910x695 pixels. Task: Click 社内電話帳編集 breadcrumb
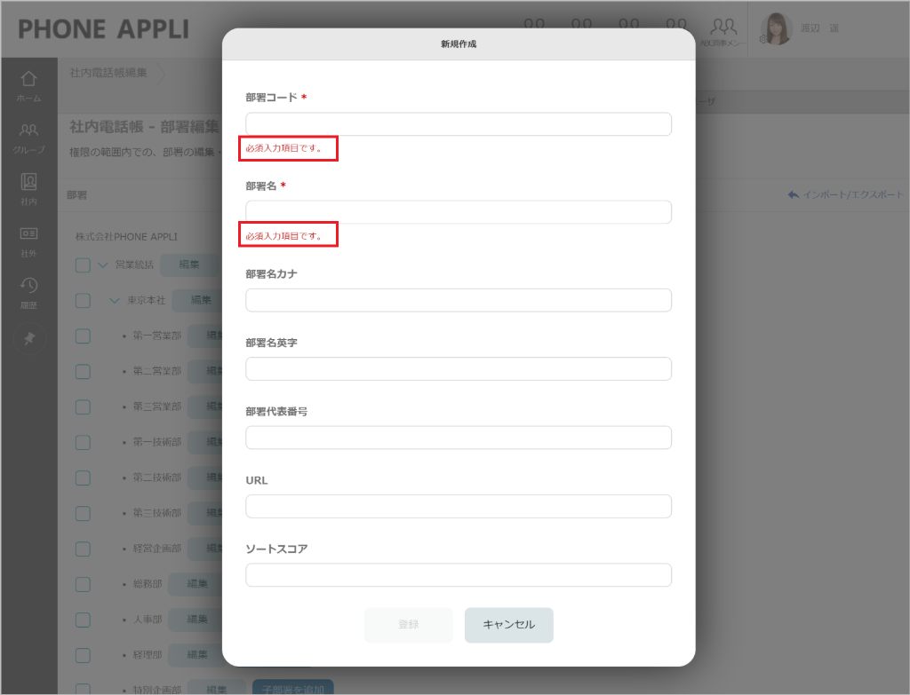click(108, 73)
